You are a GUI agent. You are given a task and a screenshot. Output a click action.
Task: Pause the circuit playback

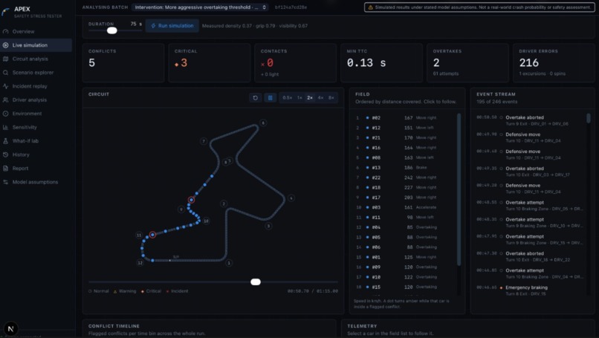point(270,98)
